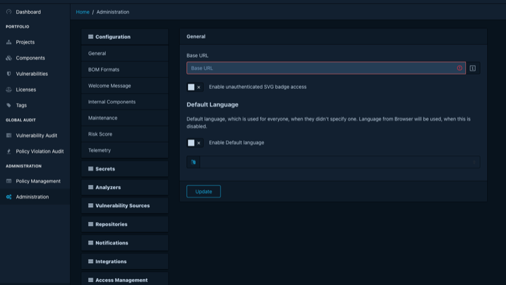The width and height of the screenshot is (506, 285).
Task: Open Maintenance settings
Action: [x=125, y=118]
